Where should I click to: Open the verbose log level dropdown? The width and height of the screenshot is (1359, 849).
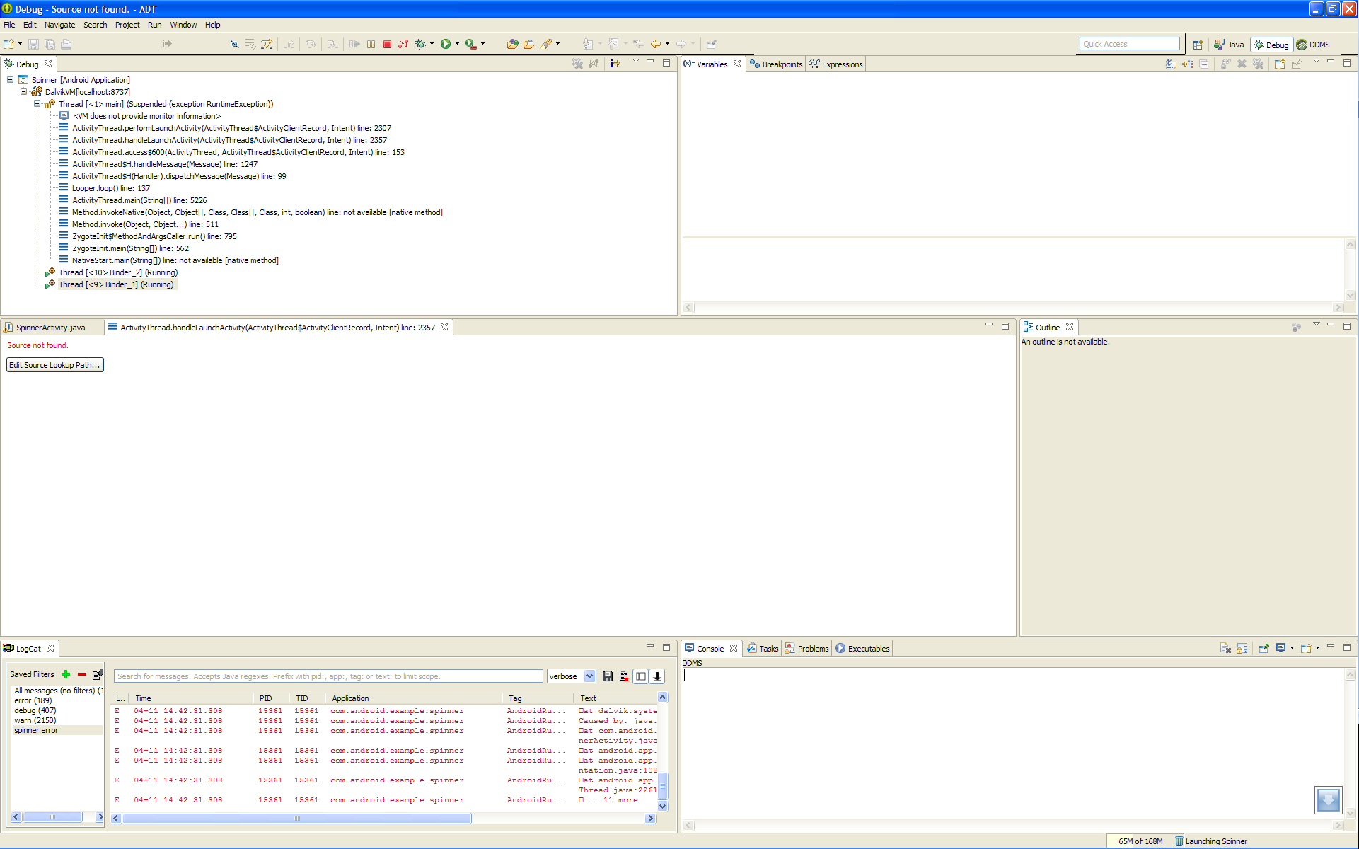589,676
